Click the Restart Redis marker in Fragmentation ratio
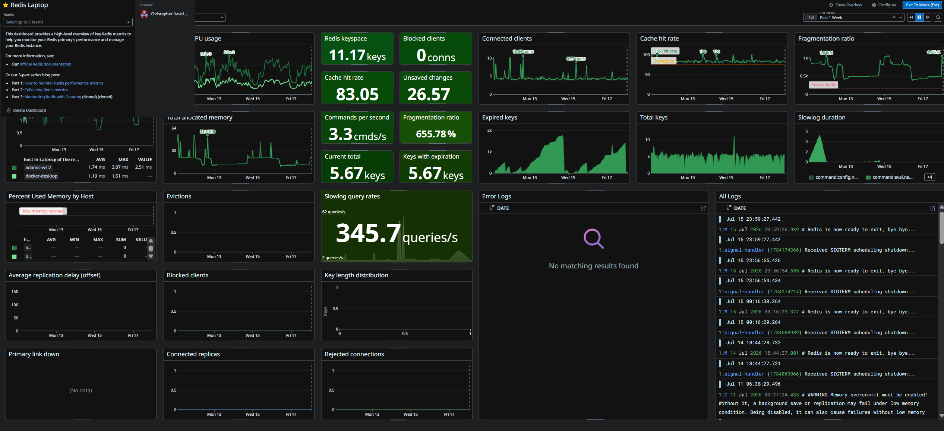Image resolution: width=944 pixels, height=431 pixels. (824, 85)
